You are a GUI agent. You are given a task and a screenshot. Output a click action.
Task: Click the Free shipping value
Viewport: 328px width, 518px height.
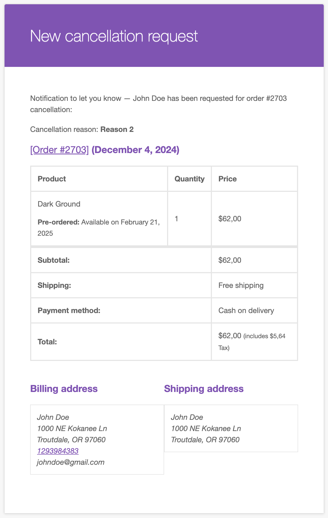coord(241,285)
